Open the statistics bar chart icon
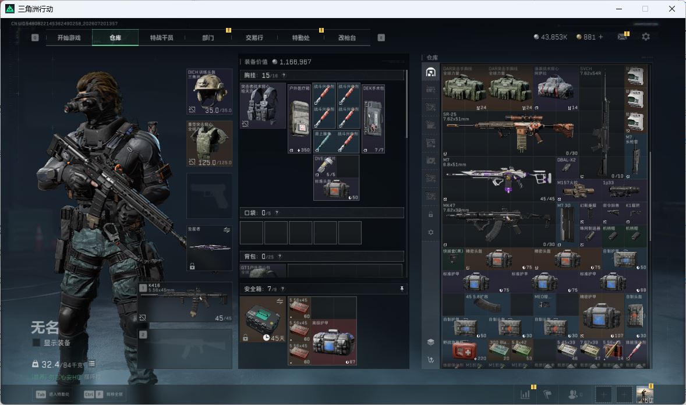The image size is (686, 405). pyautogui.click(x=525, y=394)
